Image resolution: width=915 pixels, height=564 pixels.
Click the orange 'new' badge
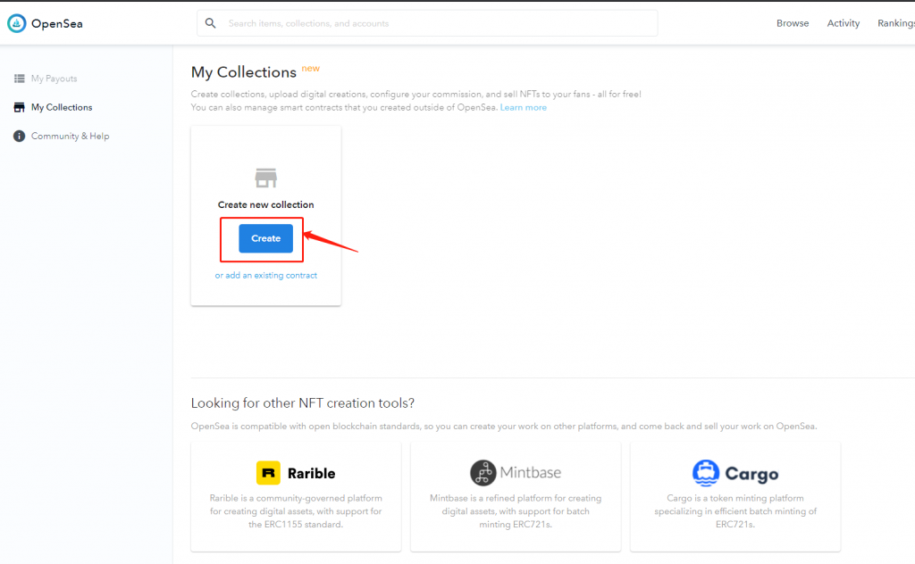310,69
